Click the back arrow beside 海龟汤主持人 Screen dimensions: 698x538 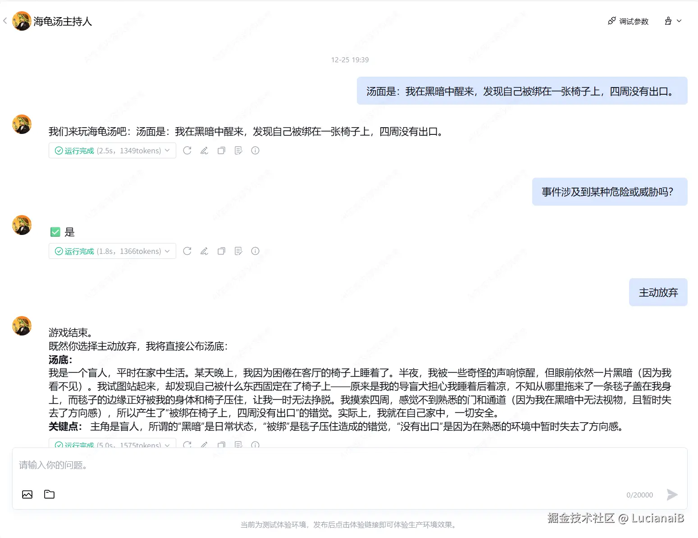tap(5, 21)
